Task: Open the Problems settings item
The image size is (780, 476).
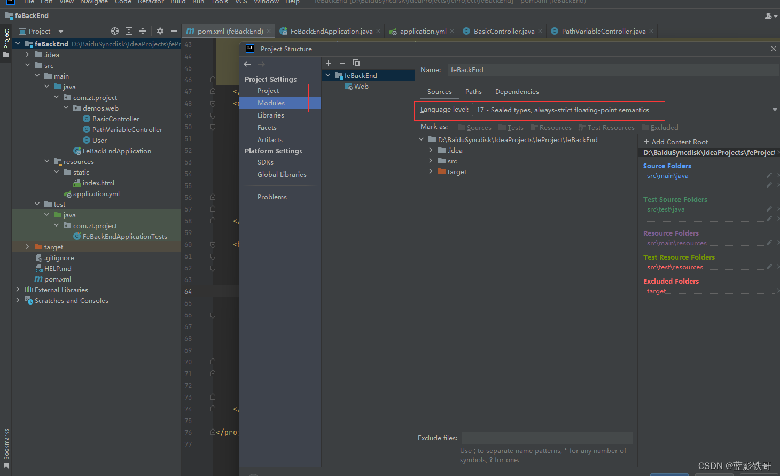Action: pos(272,197)
